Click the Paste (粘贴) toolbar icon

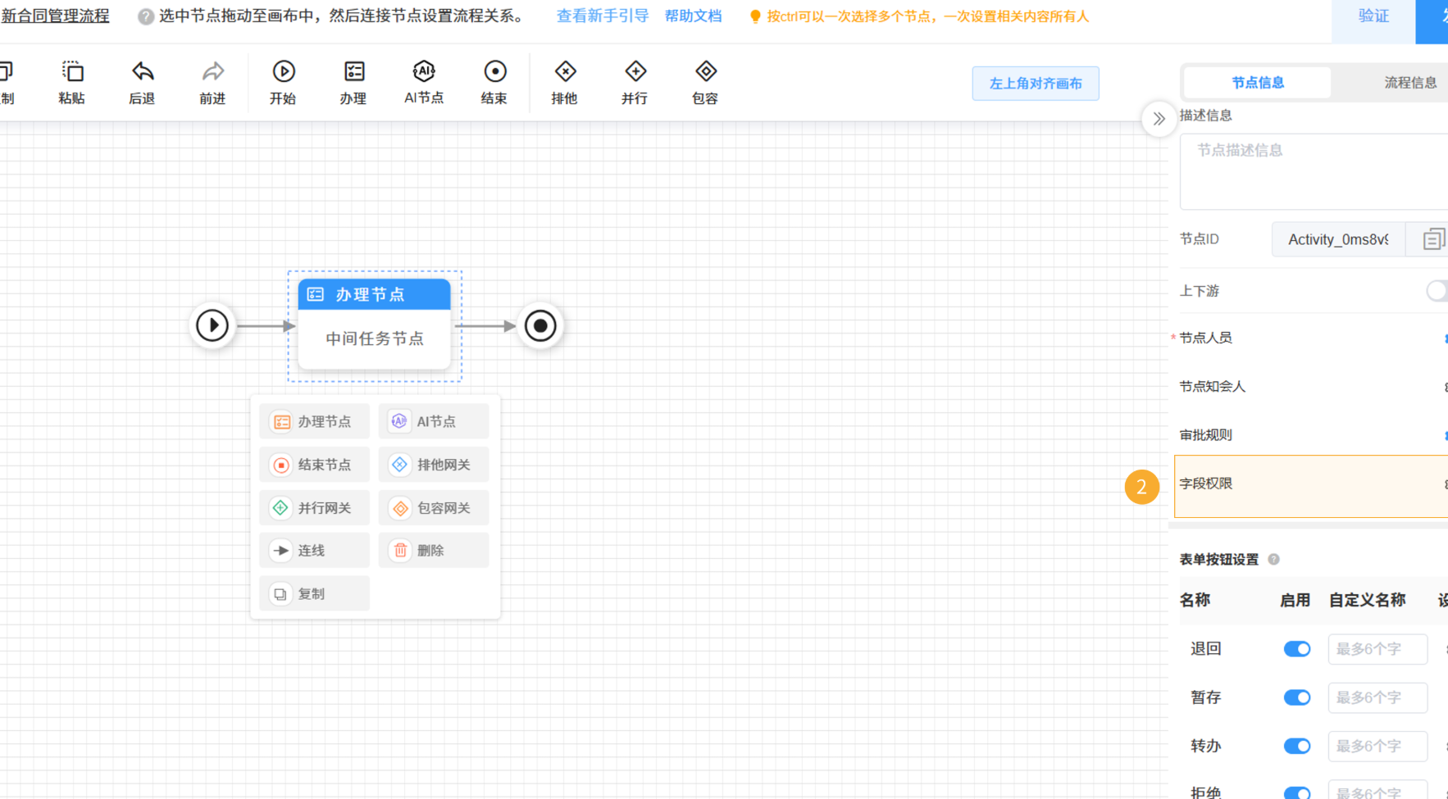coord(72,72)
